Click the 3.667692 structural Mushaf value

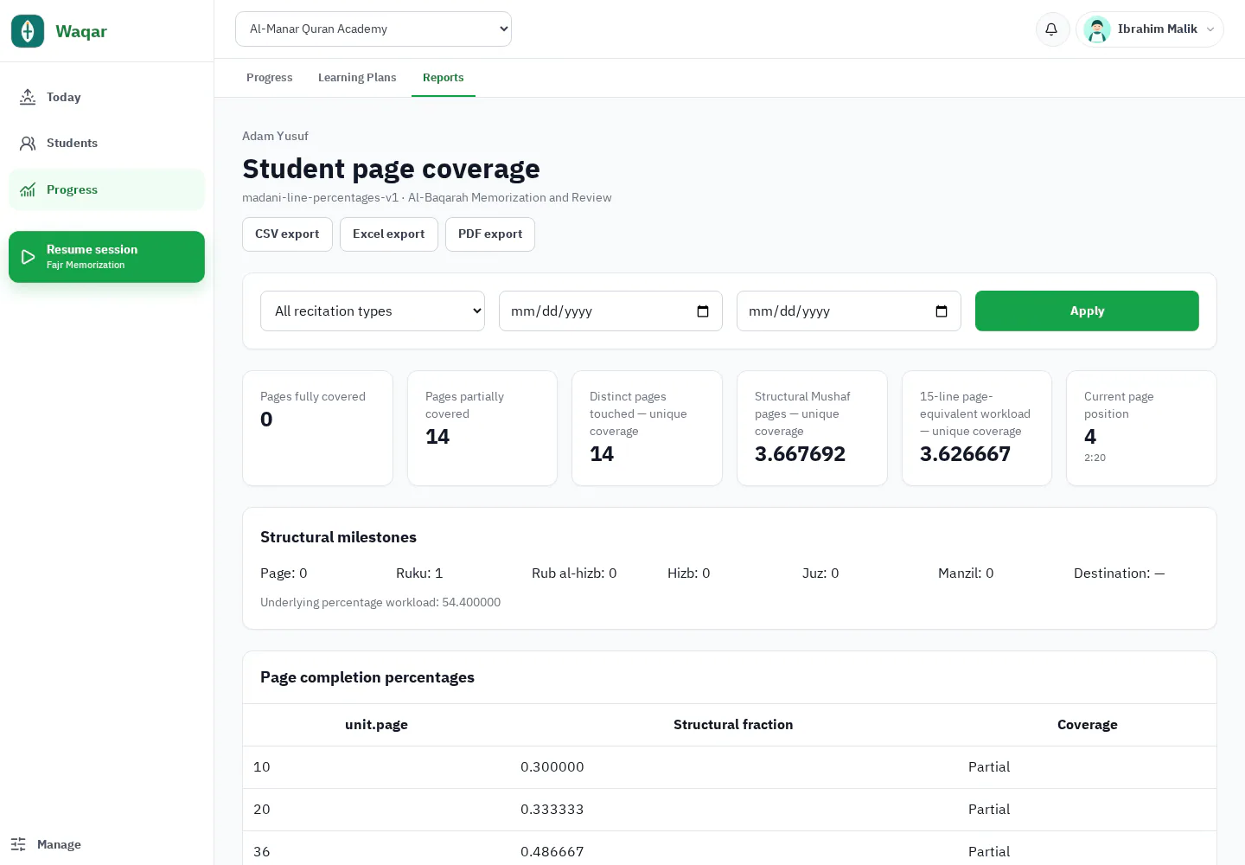[800, 454]
